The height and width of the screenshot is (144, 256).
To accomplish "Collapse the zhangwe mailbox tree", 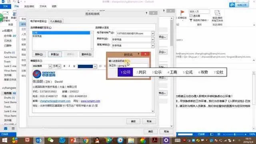I will tap(3, 88).
